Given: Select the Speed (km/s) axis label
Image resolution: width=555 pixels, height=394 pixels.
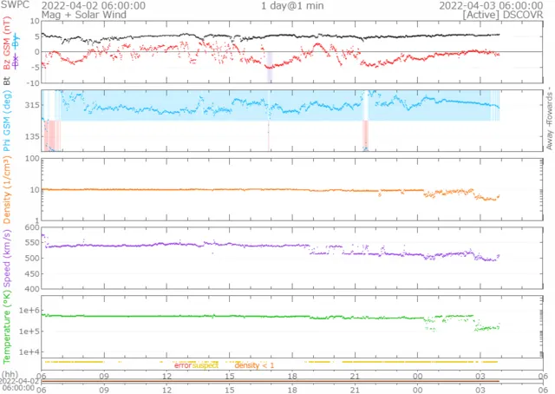Looking at the screenshot, I should tap(7, 258).
